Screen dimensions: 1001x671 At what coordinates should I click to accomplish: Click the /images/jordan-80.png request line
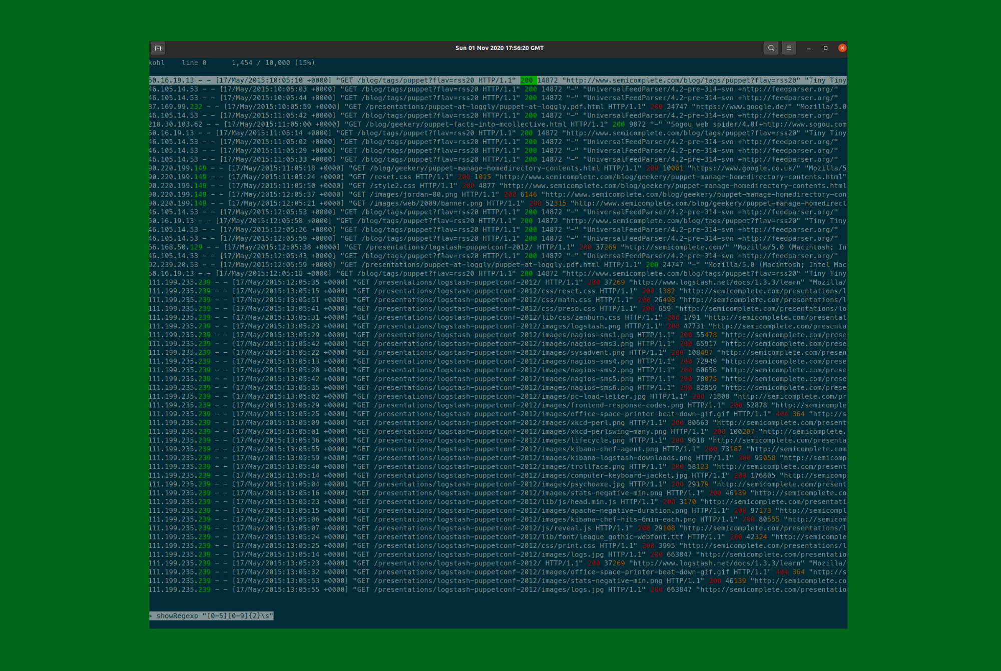(498, 194)
